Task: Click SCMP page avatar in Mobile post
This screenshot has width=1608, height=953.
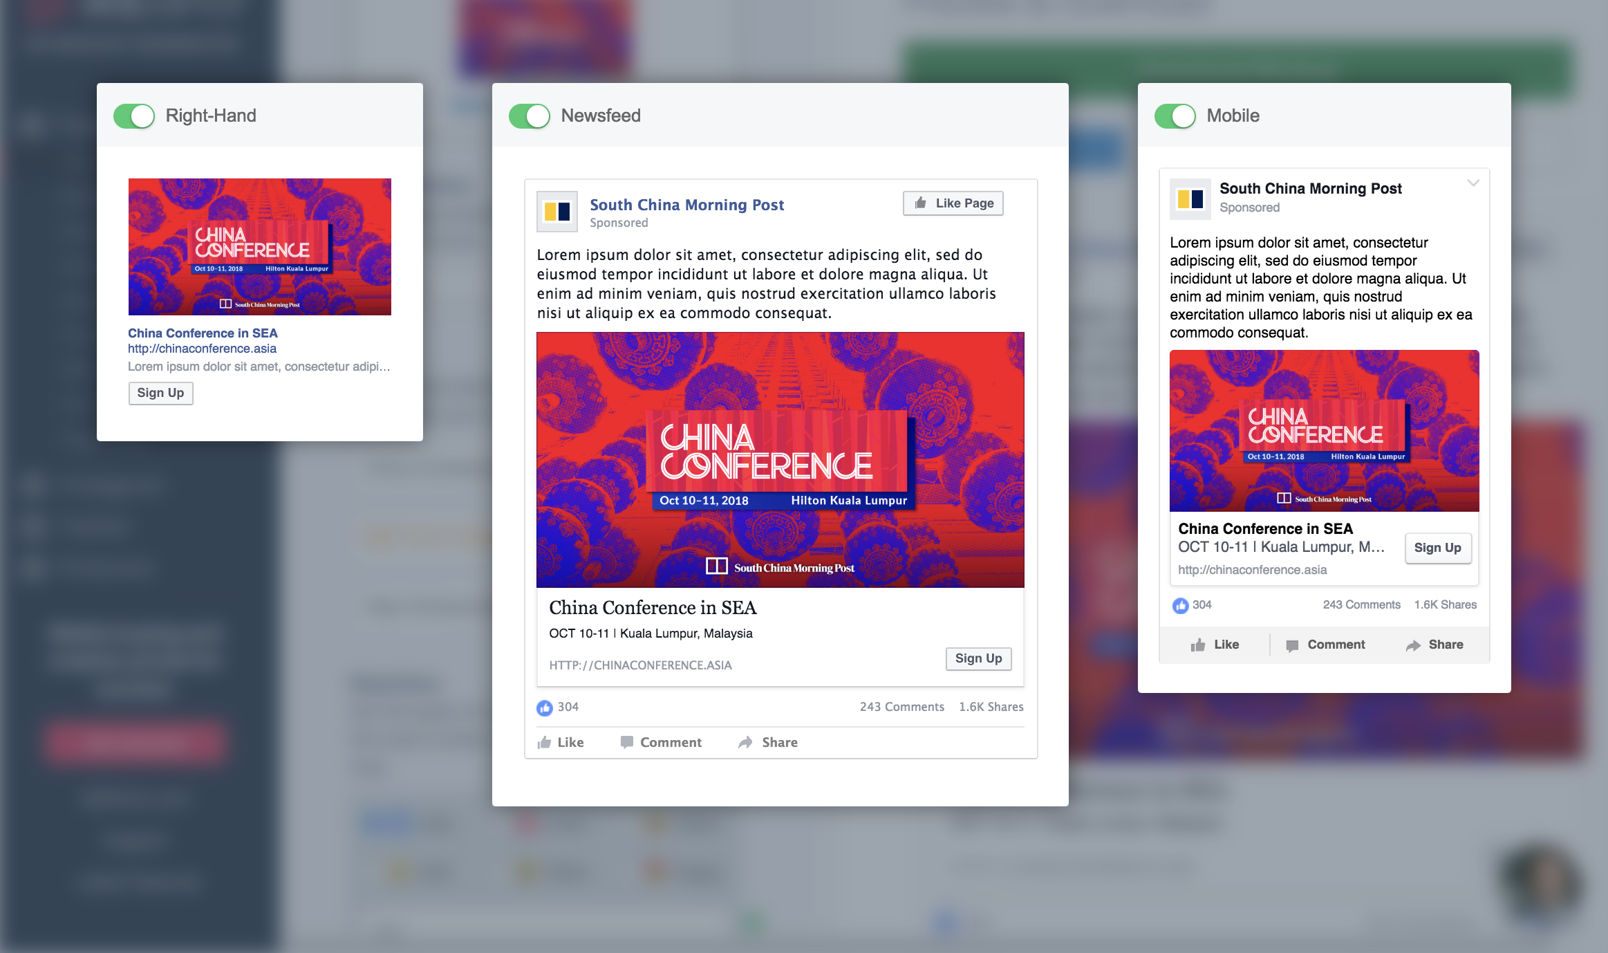Action: click(1190, 199)
